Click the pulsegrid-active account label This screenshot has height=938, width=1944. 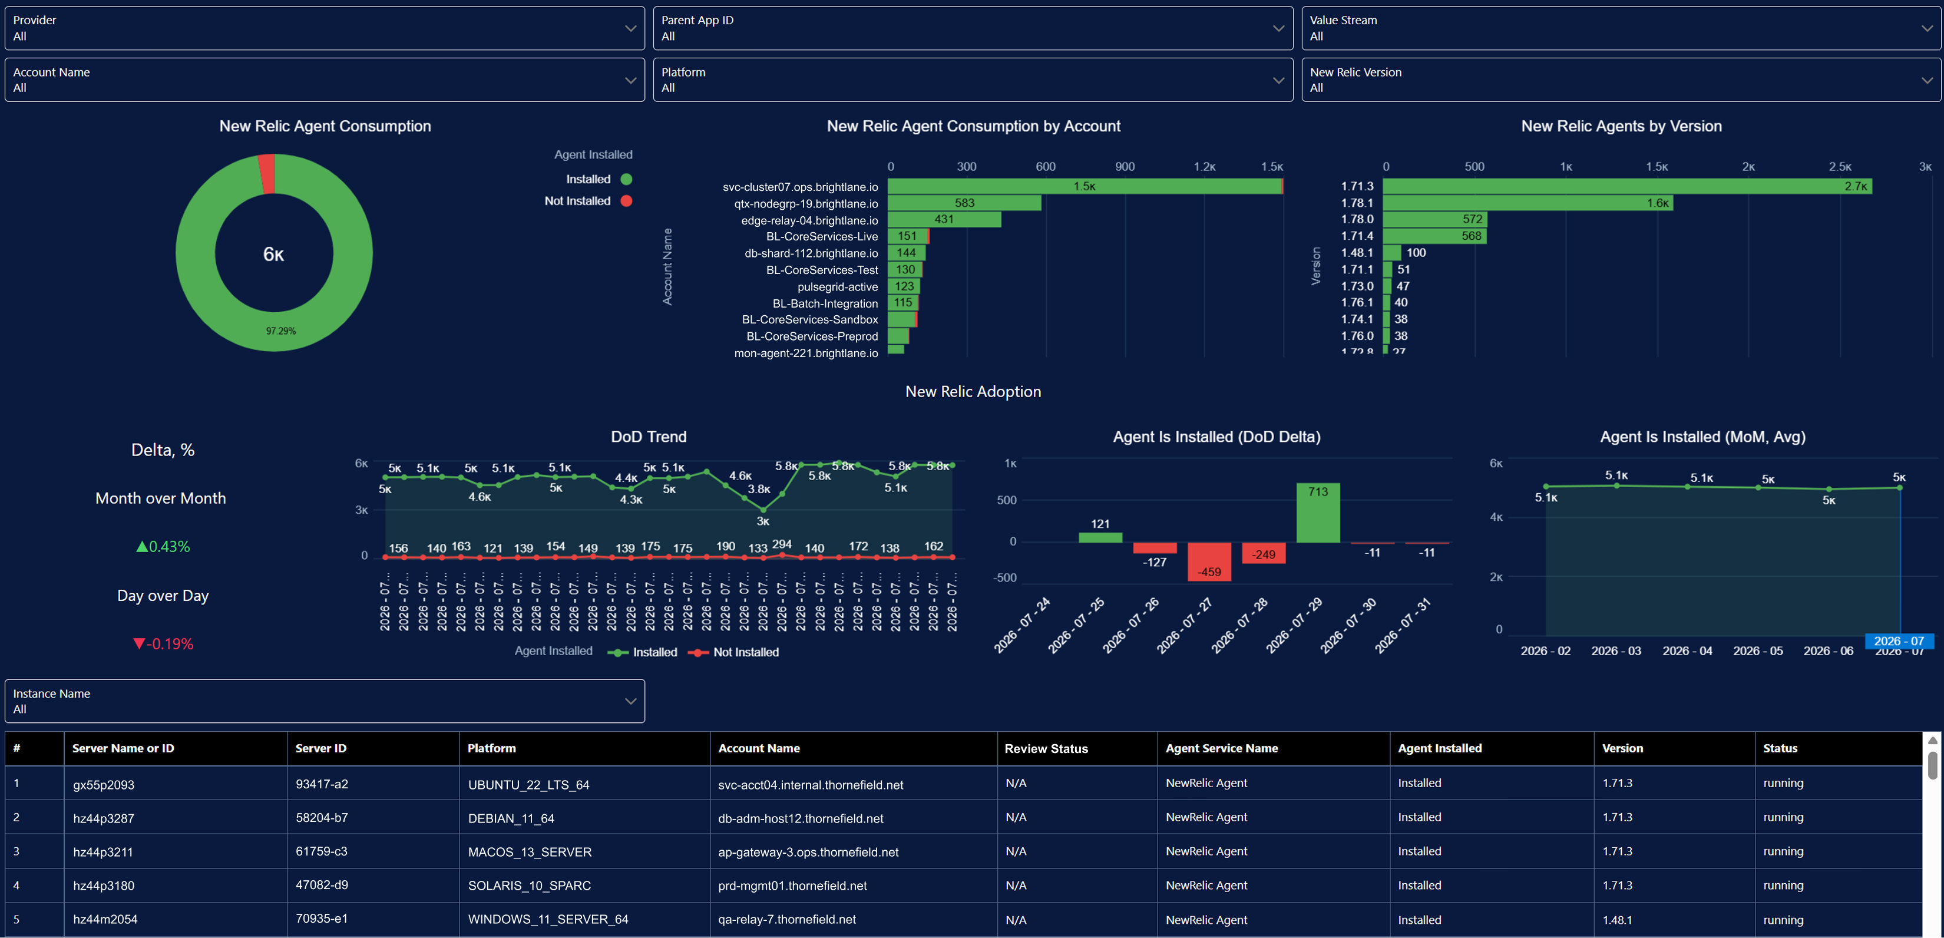click(x=838, y=287)
